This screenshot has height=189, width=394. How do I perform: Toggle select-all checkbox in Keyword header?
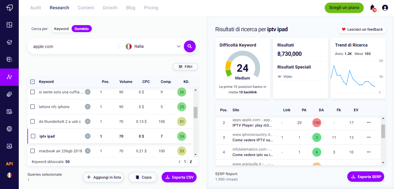[x=33, y=82]
